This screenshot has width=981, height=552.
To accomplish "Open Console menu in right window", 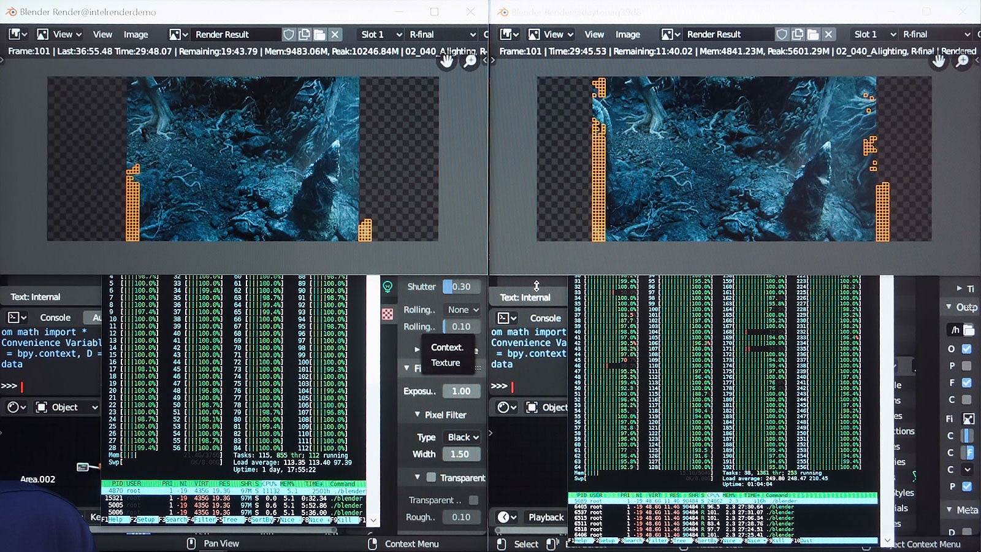I will click(545, 318).
